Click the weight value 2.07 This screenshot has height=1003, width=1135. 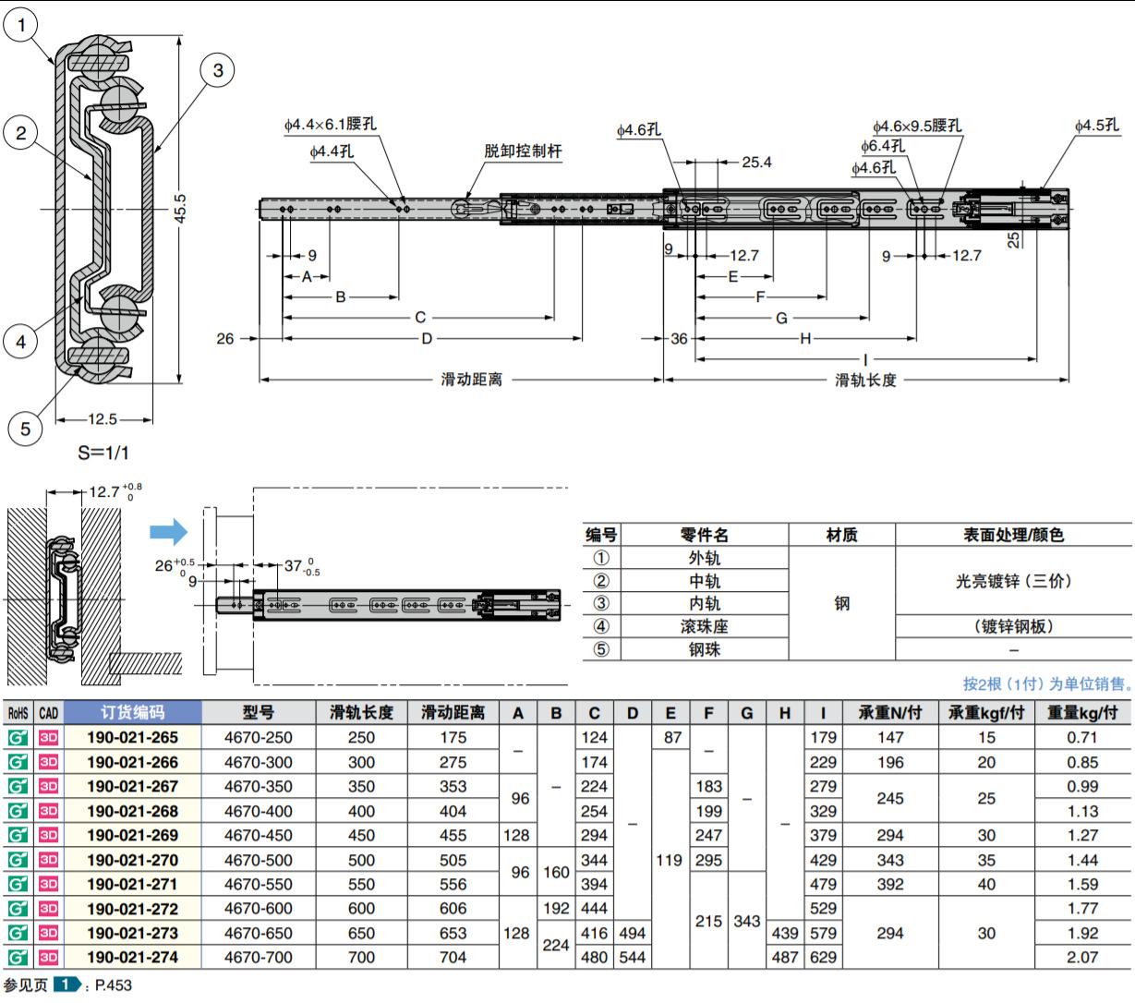(x=1082, y=958)
